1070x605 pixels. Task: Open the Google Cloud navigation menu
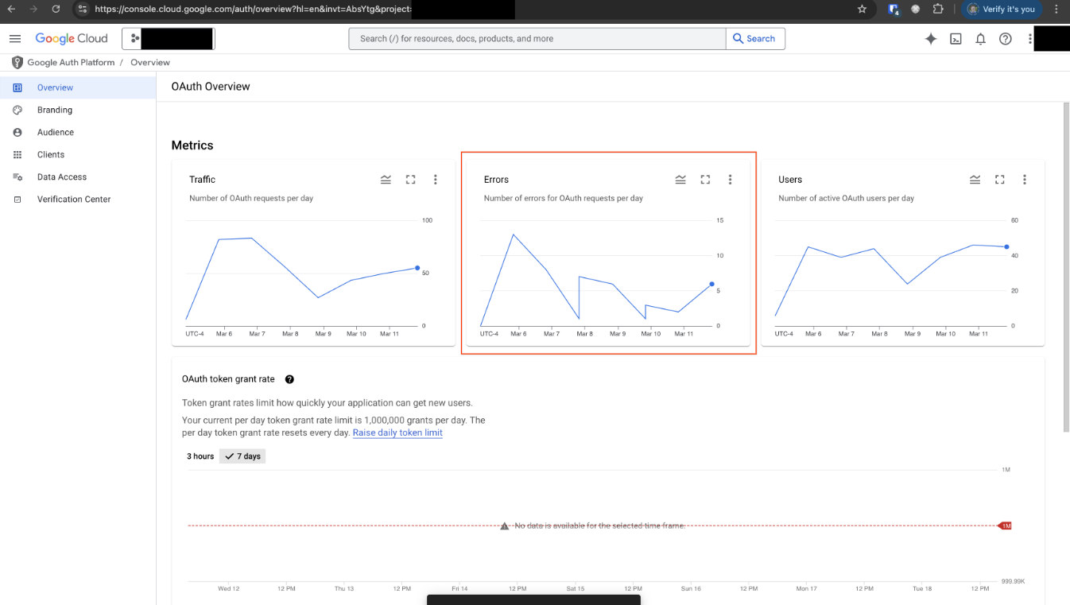point(15,39)
